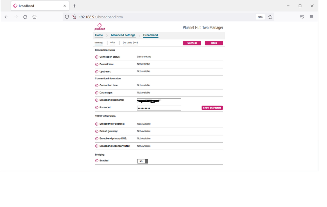Reload the page using the refresh icon
This screenshot has height=207, width=327.
point(25,17)
